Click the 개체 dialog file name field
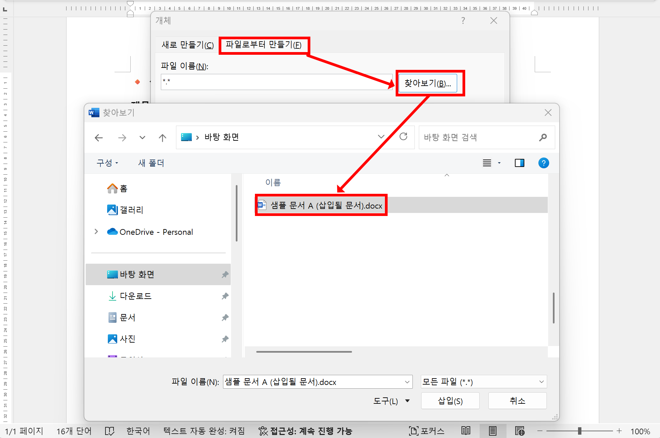This screenshot has height=438, width=660. coord(276,82)
